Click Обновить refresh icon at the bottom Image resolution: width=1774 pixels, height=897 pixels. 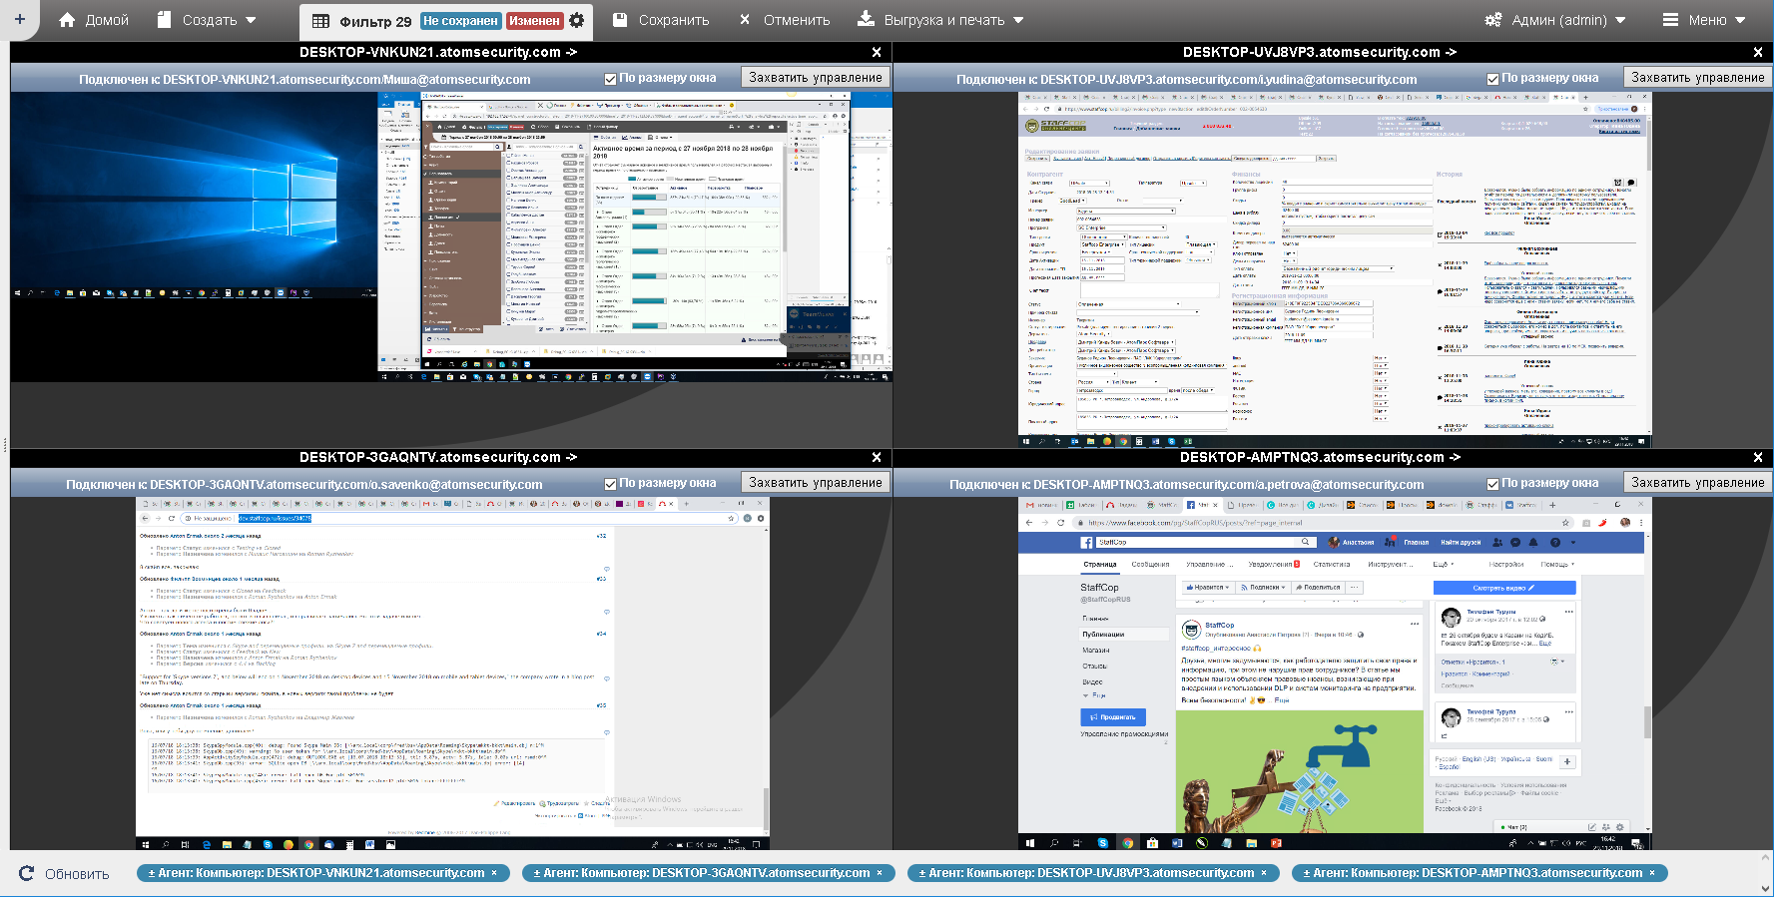27,874
